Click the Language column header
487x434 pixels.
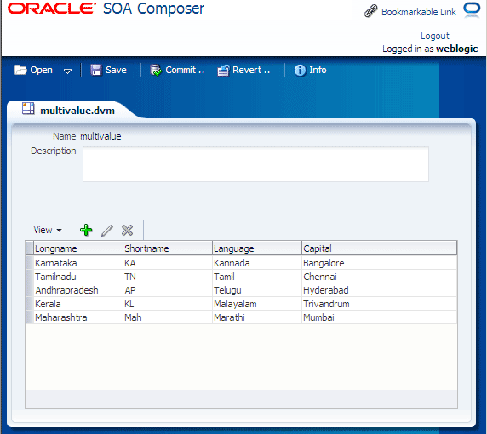tap(257, 248)
